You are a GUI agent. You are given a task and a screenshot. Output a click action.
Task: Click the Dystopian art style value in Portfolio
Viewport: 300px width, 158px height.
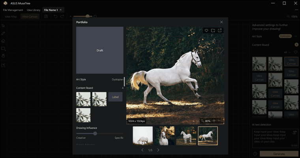tap(118, 80)
